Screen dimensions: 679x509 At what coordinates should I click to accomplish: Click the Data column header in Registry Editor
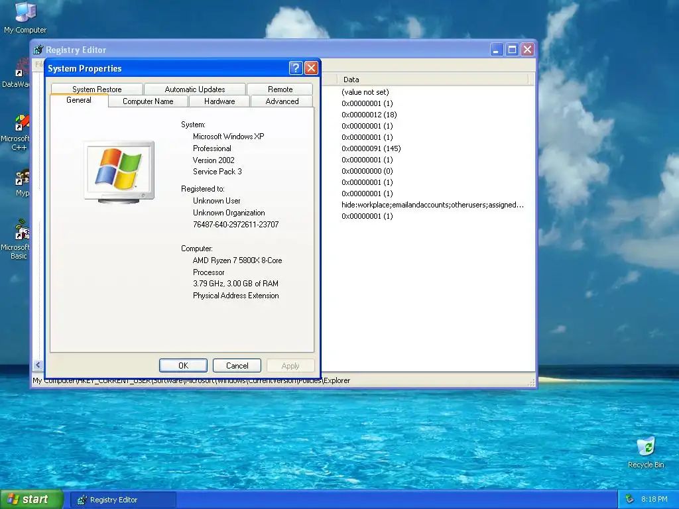coord(432,80)
